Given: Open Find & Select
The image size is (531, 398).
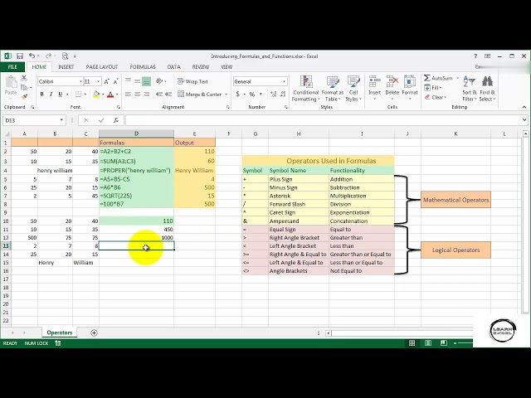Looking at the screenshot, I should tap(487, 89).
